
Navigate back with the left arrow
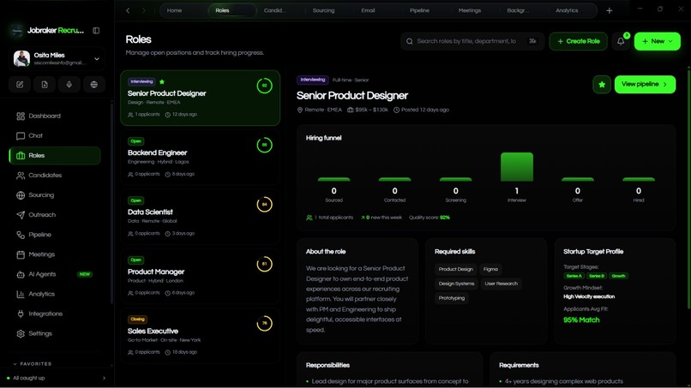pyautogui.click(x=128, y=10)
